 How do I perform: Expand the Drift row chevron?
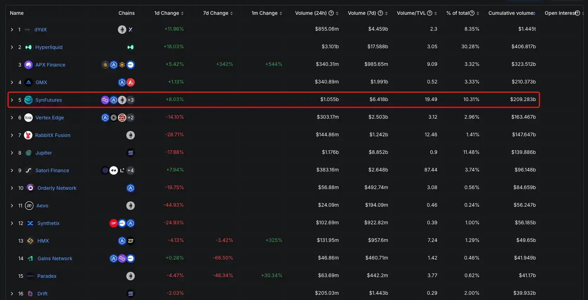[12, 294]
